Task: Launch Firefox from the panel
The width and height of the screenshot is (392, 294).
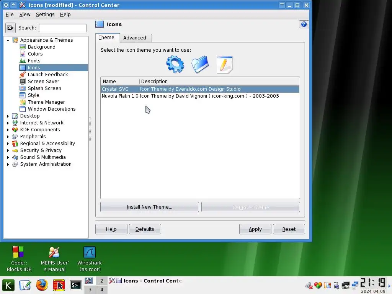Action: [42, 285]
